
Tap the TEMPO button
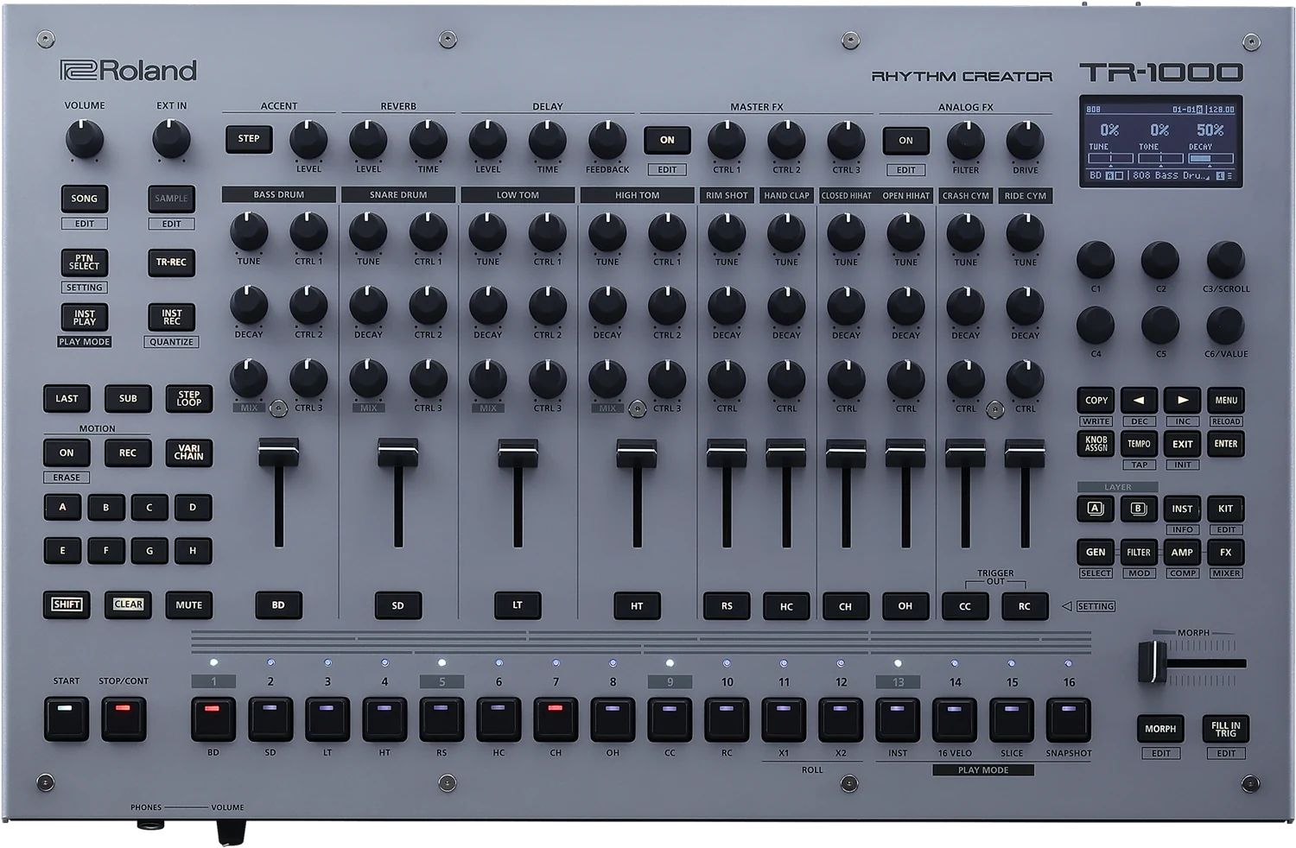[x=1139, y=443]
